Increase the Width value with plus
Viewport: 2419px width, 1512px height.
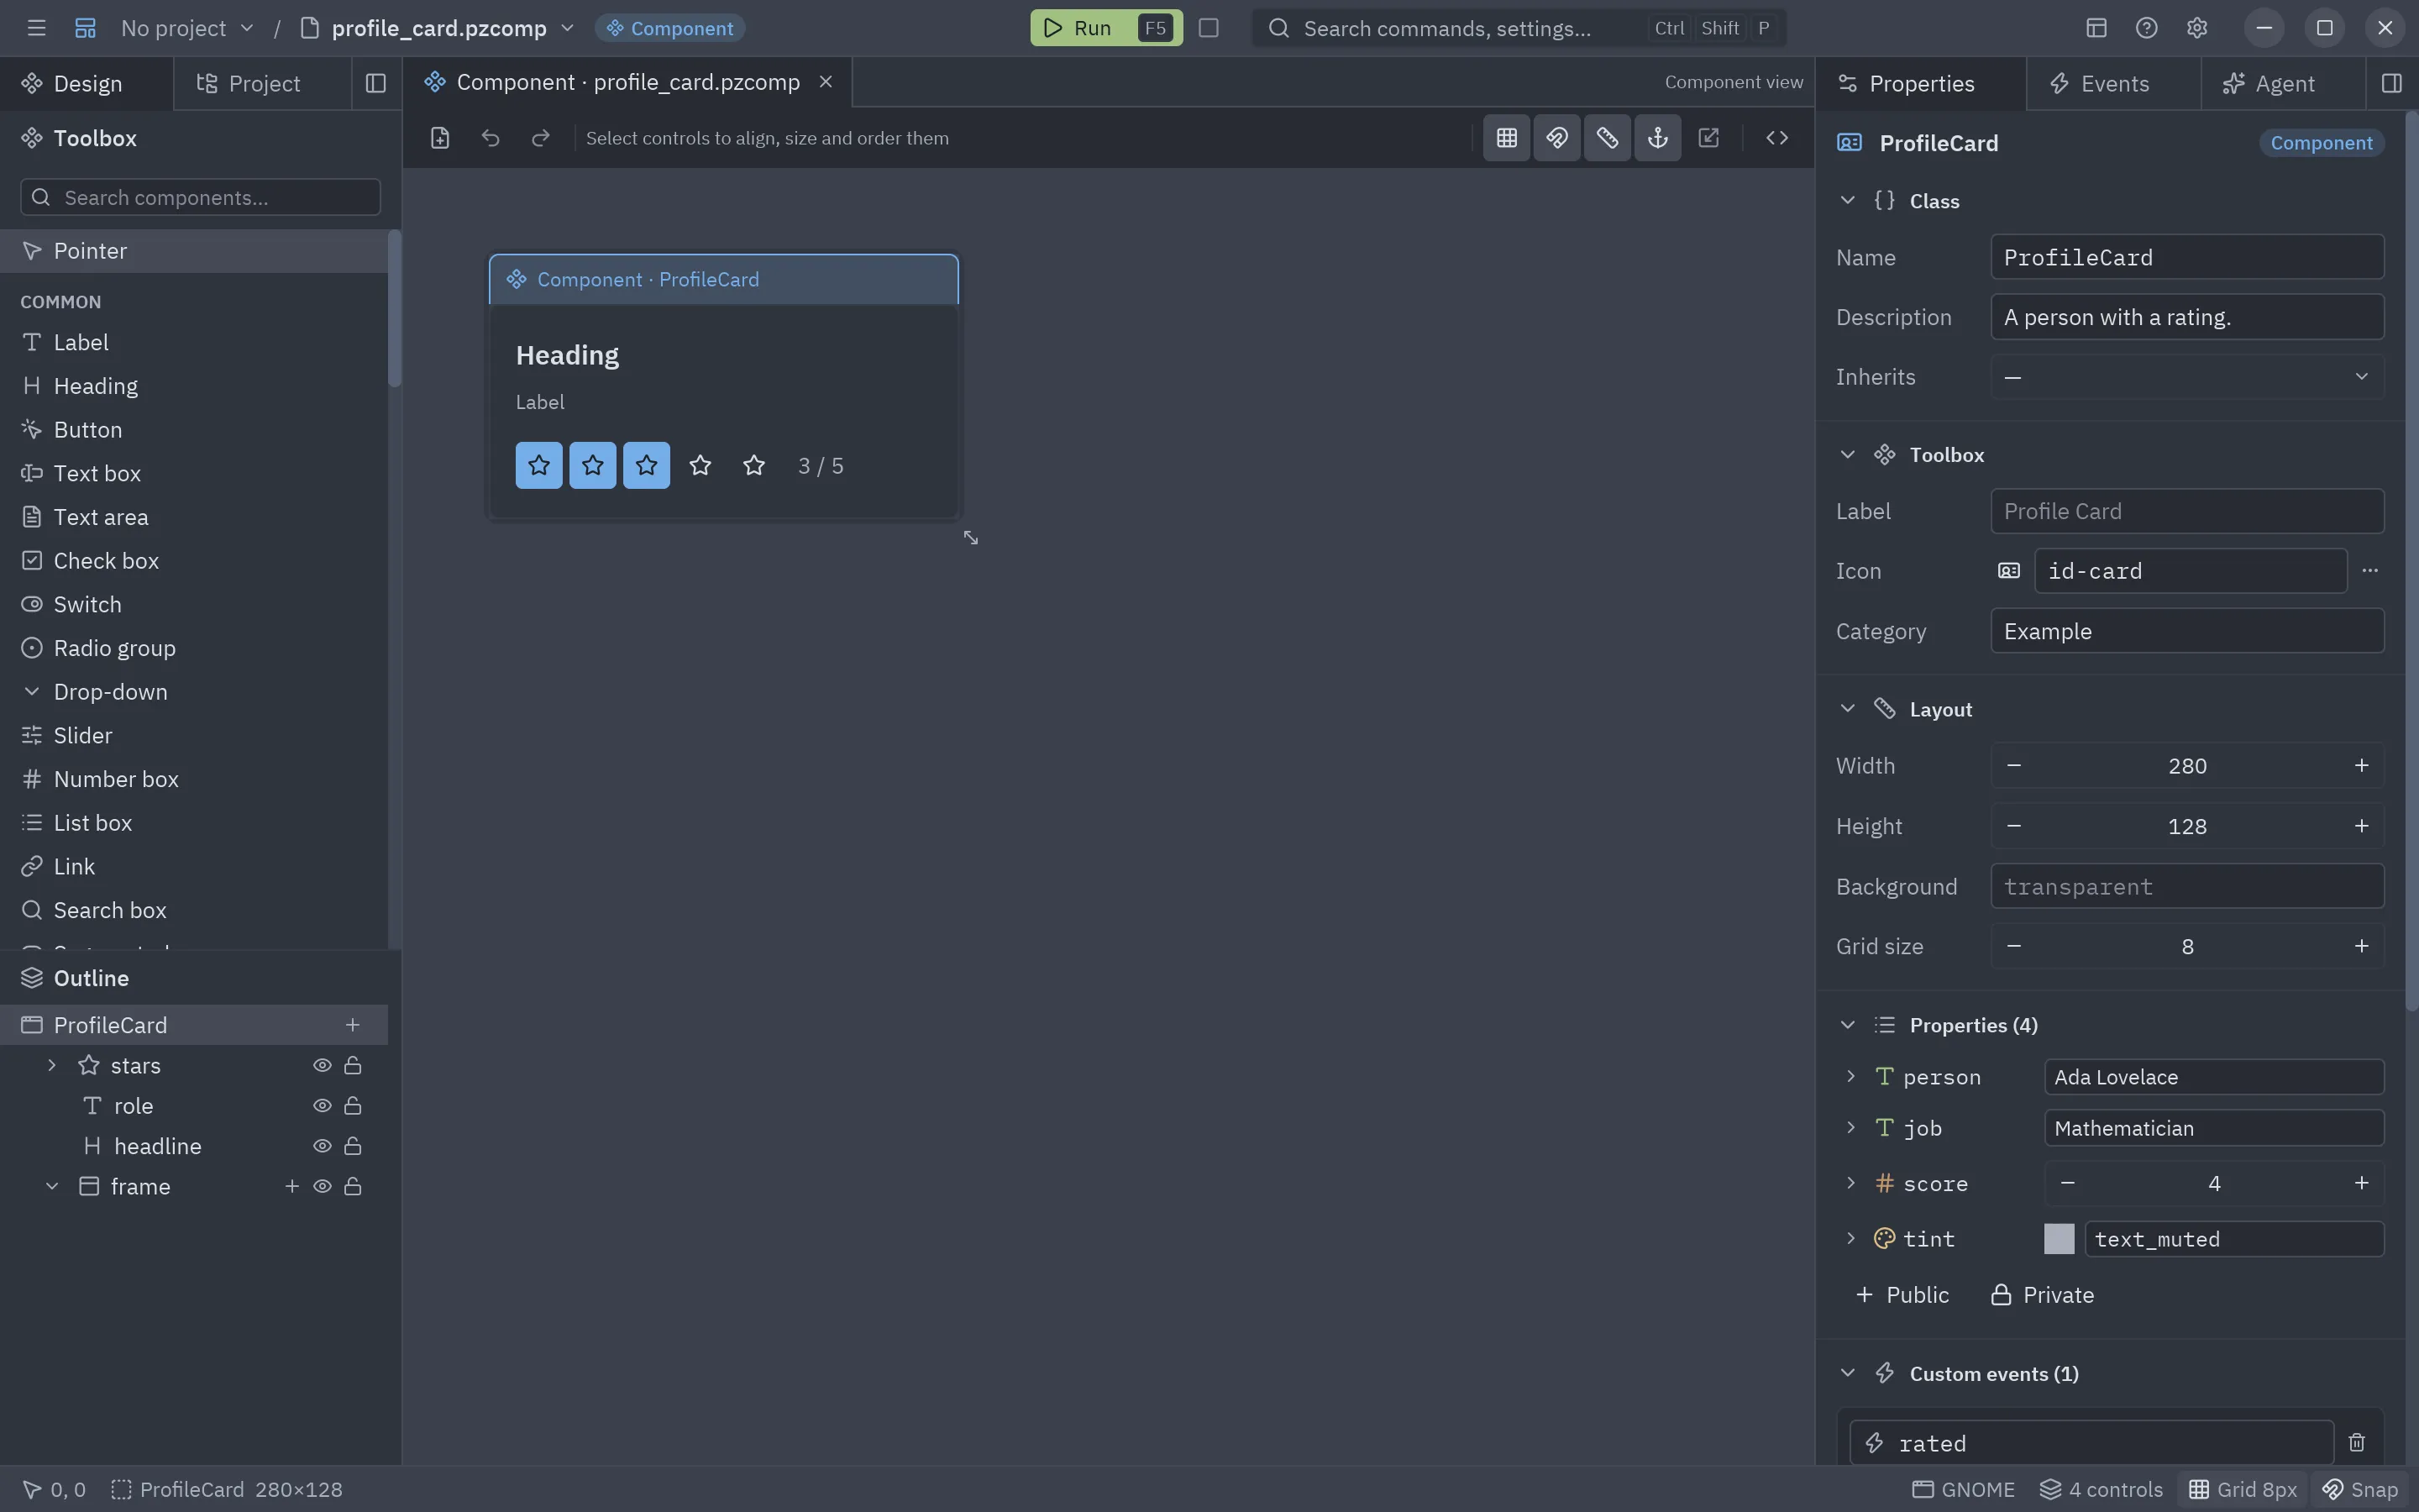point(2361,766)
